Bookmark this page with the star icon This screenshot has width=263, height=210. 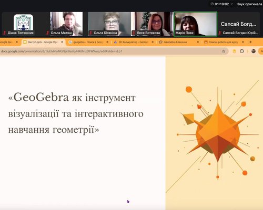click(224, 51)
